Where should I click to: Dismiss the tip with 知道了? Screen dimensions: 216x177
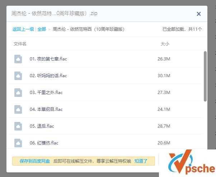[x=141, y=161]
